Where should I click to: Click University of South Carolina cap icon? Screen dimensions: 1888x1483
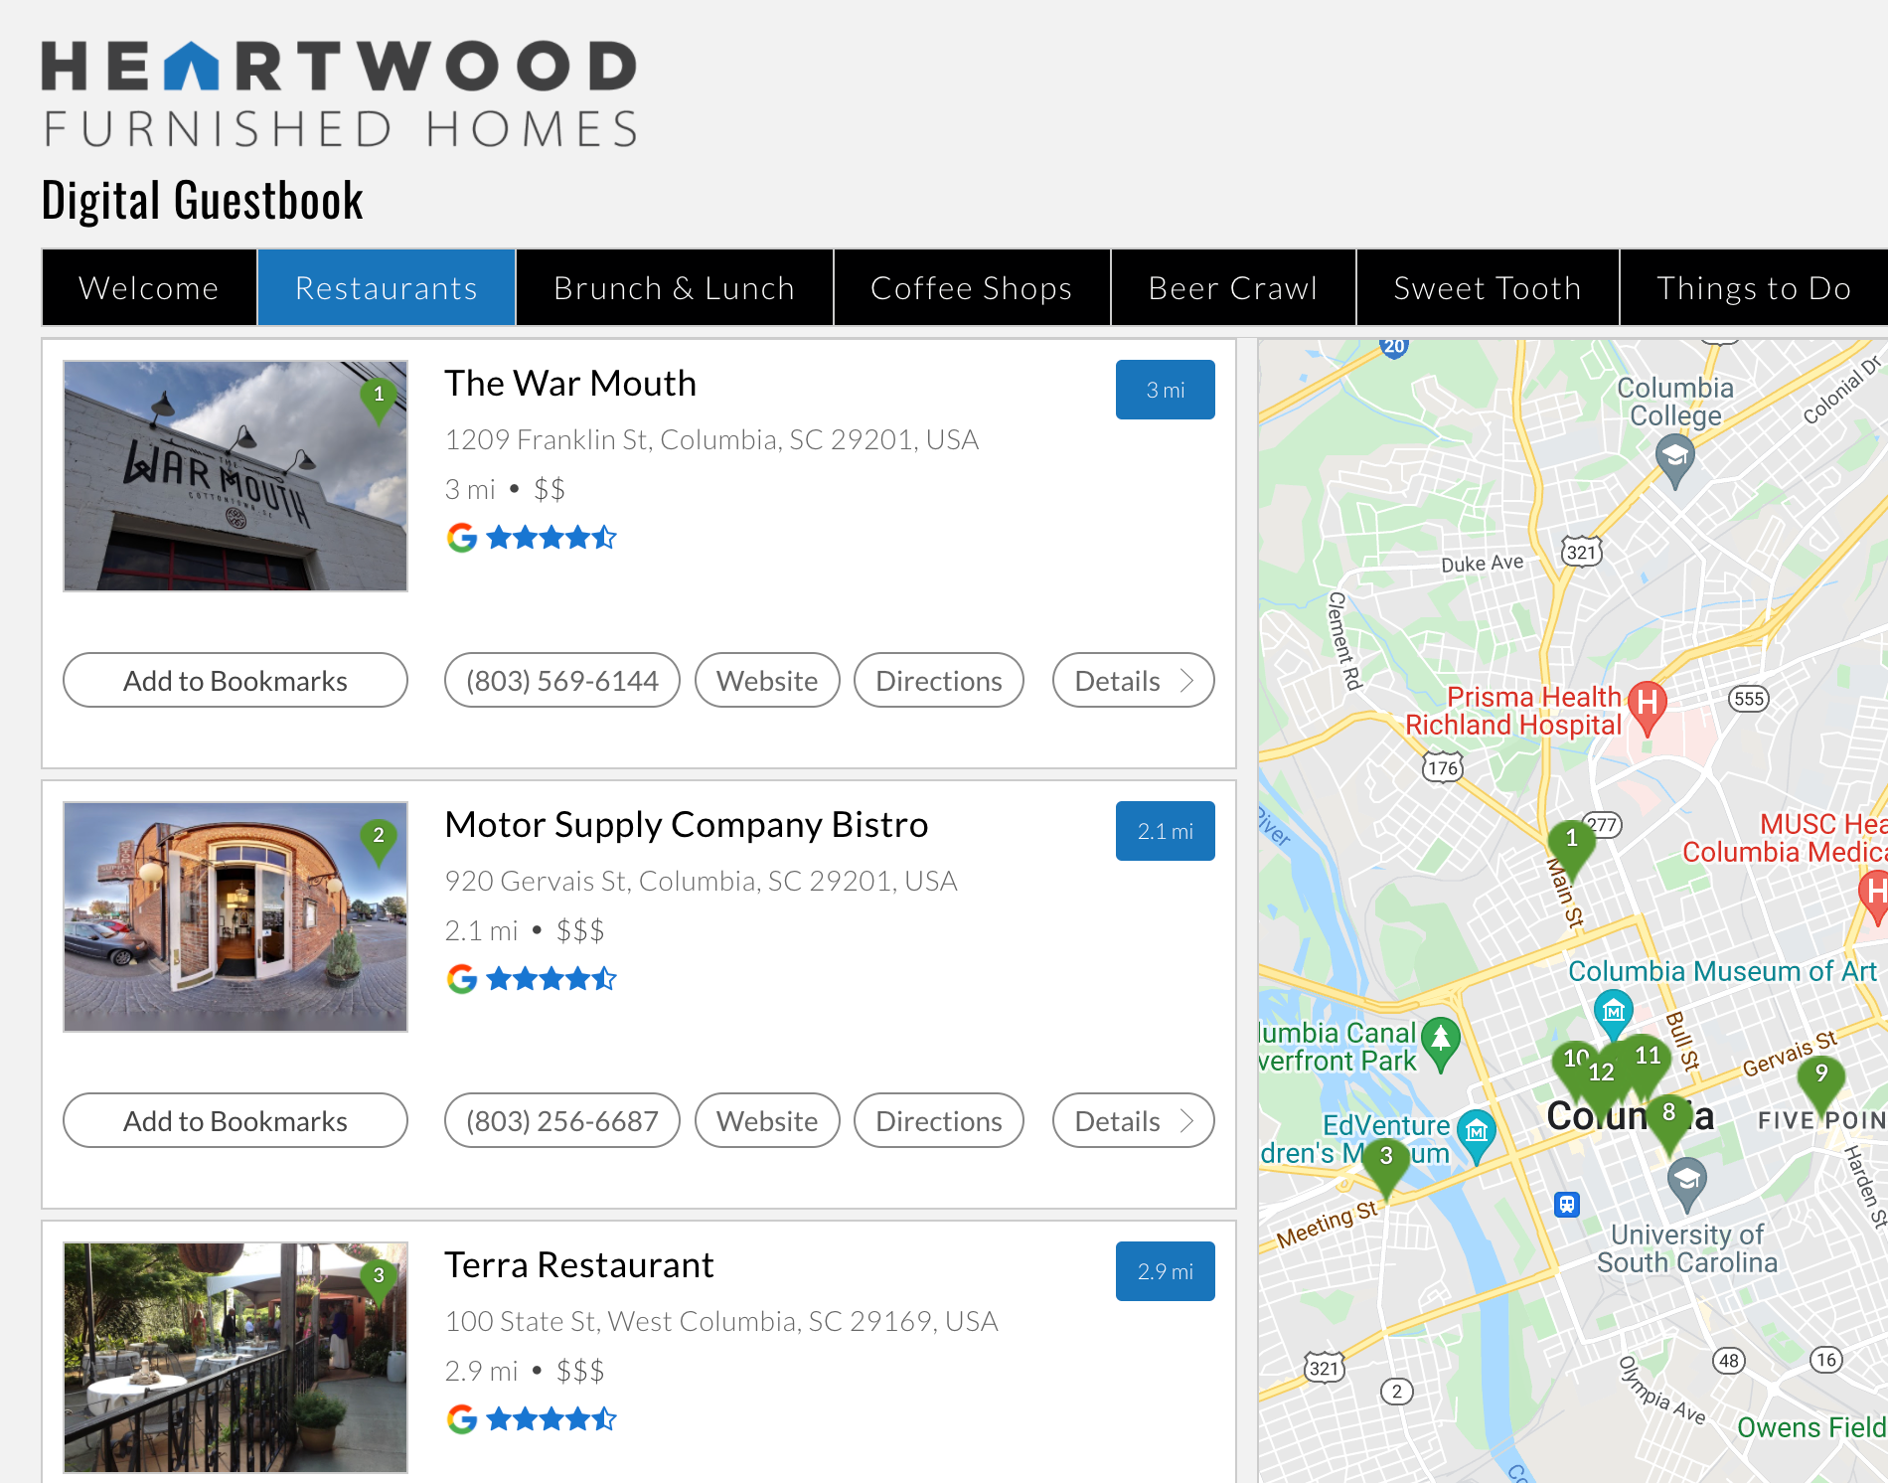tap(1686, 1185)
